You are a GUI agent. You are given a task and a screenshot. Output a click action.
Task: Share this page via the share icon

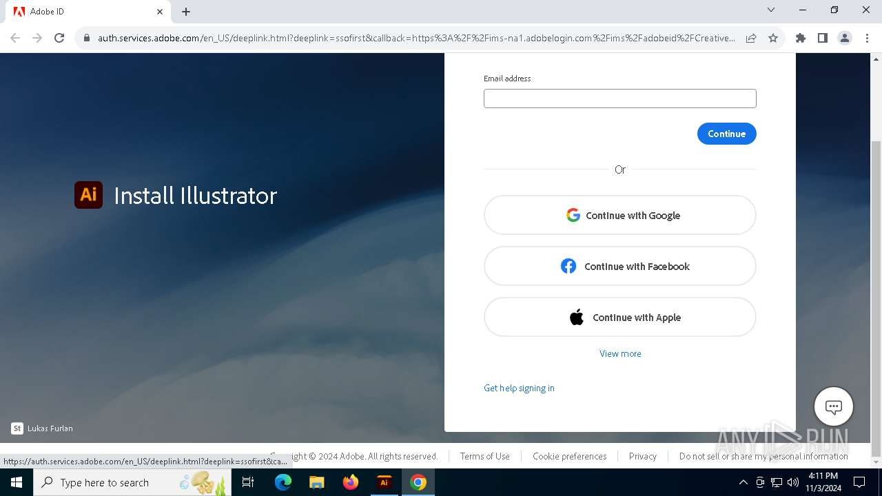coord(751,38)
